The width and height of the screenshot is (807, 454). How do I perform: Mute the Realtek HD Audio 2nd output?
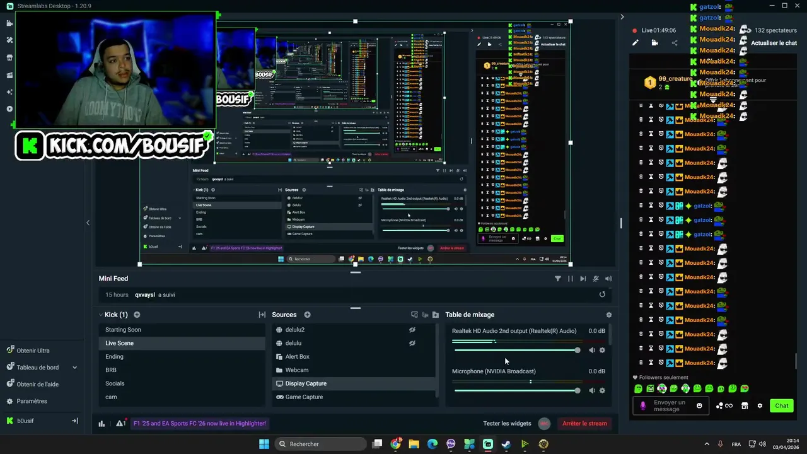(x=592, y=350)
